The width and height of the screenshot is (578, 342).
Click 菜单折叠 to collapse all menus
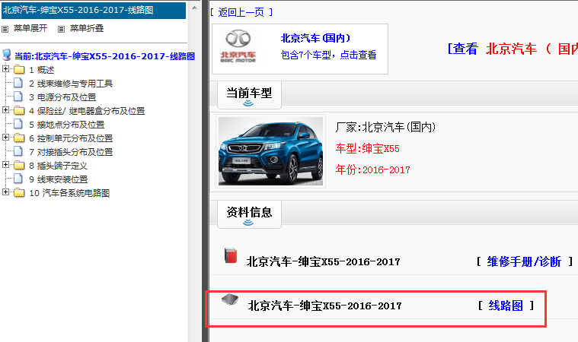point(87,29)
